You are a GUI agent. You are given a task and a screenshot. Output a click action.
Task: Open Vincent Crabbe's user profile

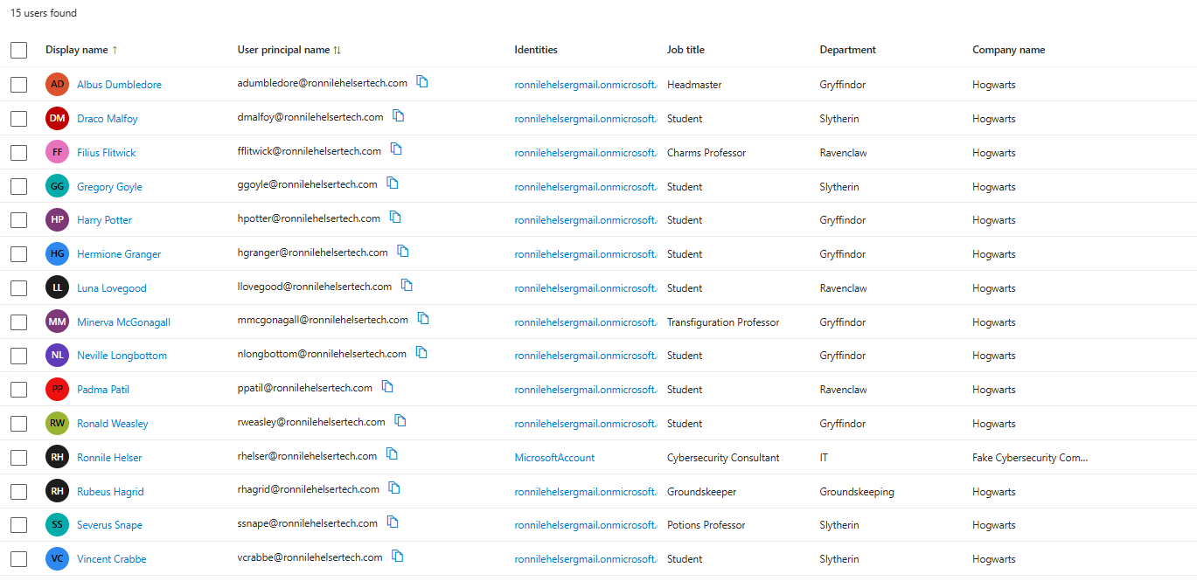click(x=112, y=559)
